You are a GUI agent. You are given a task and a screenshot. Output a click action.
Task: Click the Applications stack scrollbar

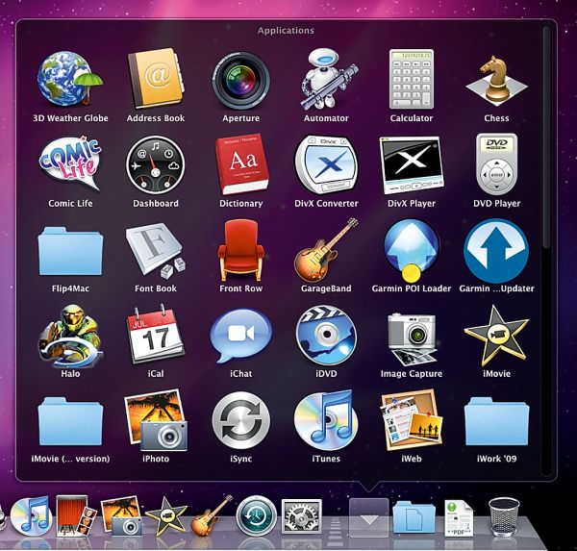point(546,135)
